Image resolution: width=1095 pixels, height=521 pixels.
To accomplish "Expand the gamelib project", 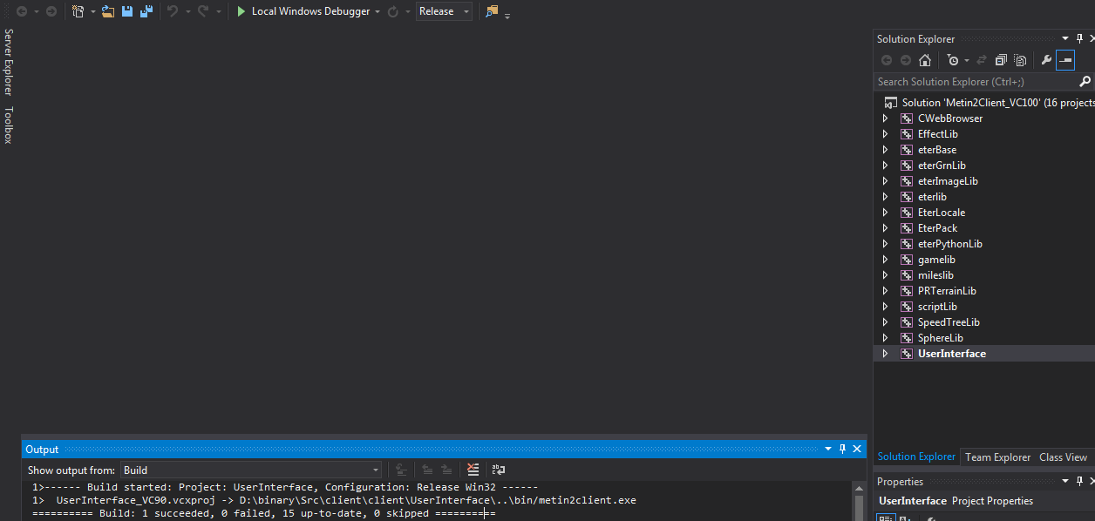I will point(885,260).
